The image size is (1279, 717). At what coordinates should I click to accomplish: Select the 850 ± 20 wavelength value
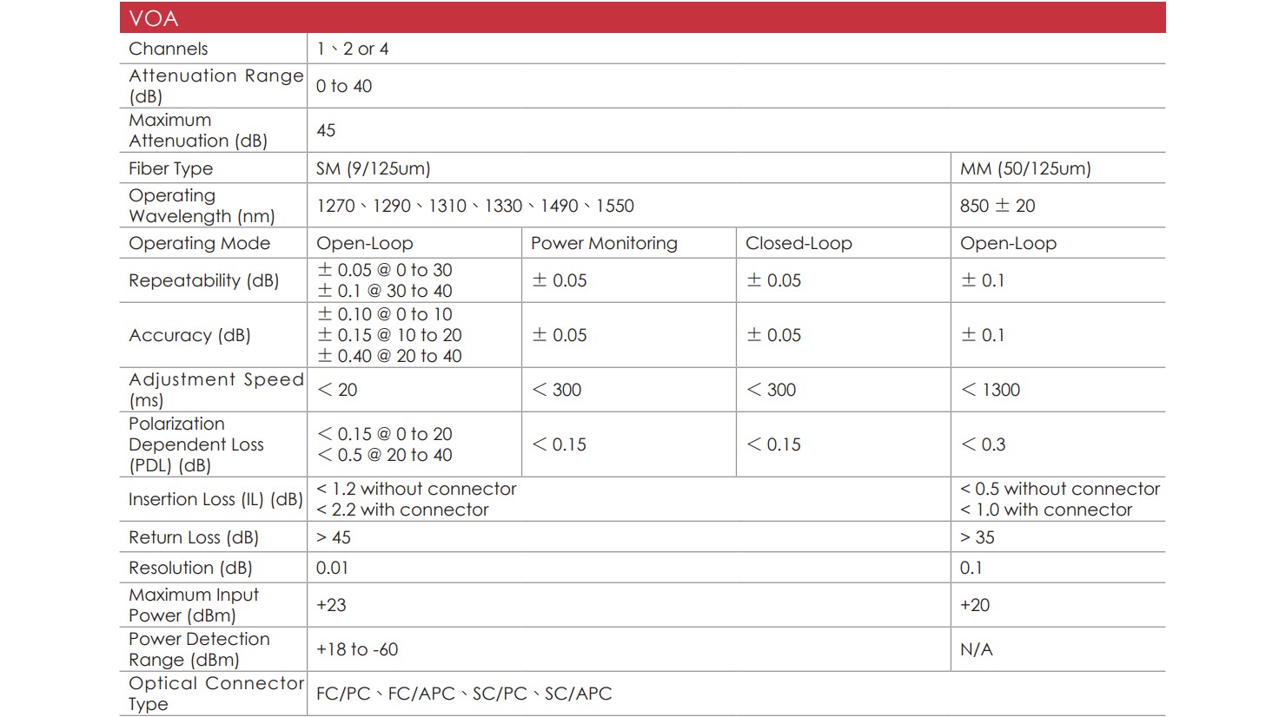tap(997, 206)
